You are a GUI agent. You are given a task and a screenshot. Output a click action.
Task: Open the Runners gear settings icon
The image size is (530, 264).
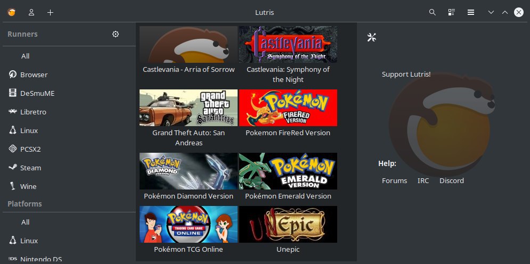pos(116,34)
